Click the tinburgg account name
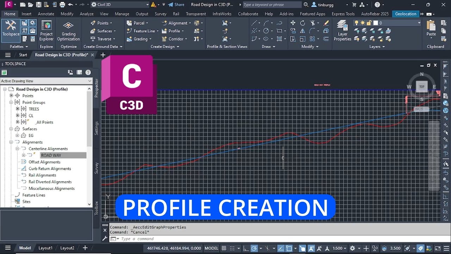 point(326,5)
